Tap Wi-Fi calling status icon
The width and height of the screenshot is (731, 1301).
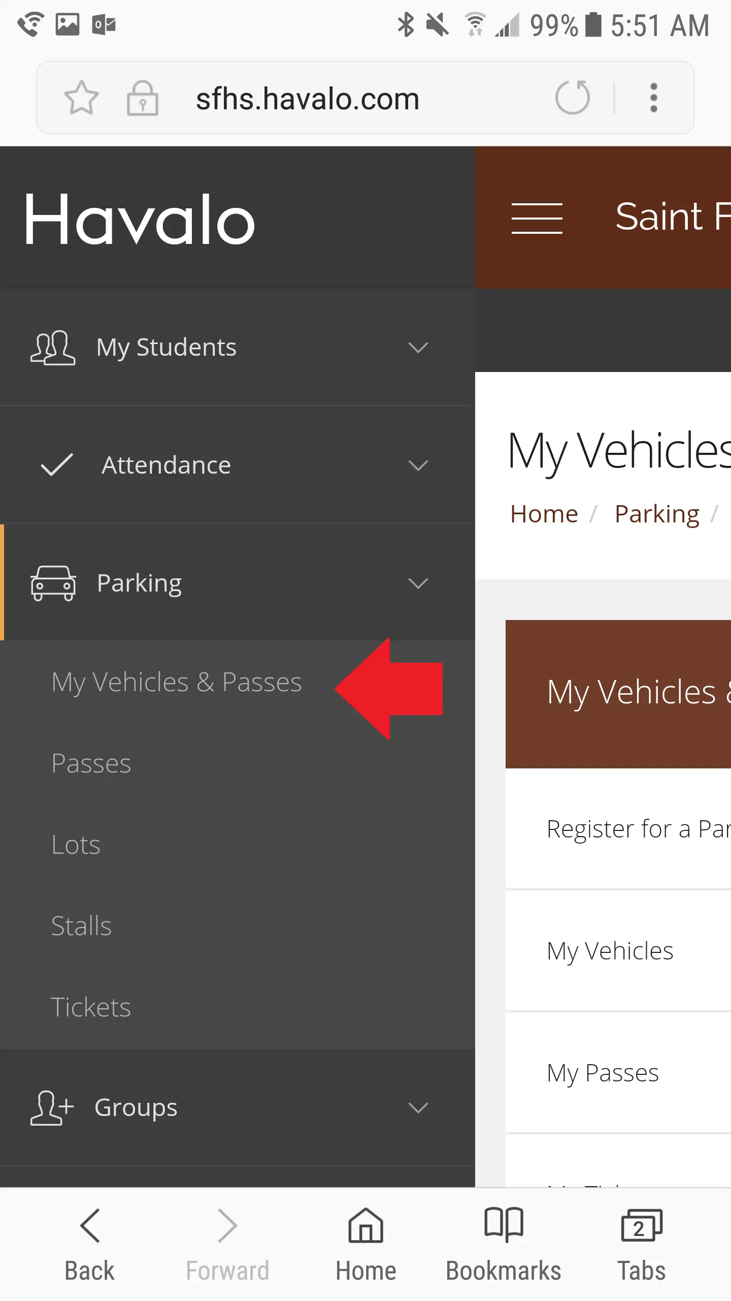click(x=31, y=24)
